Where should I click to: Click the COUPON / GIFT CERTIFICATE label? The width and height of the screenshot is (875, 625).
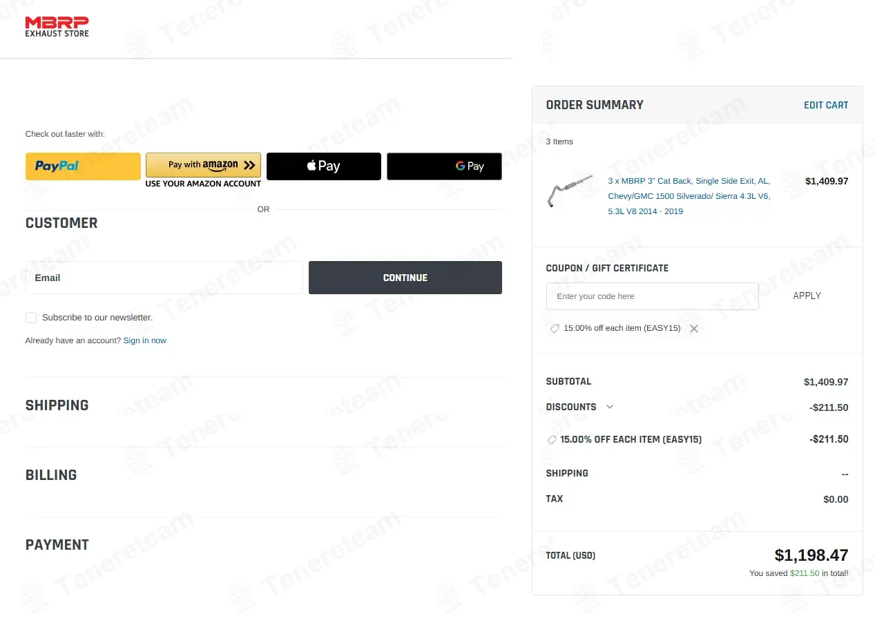(x=607, y=268)
